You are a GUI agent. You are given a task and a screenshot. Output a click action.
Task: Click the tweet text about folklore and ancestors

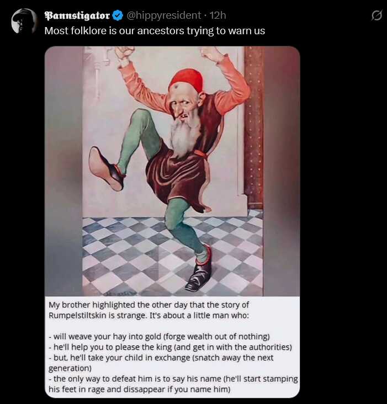(x=155, y=31)
